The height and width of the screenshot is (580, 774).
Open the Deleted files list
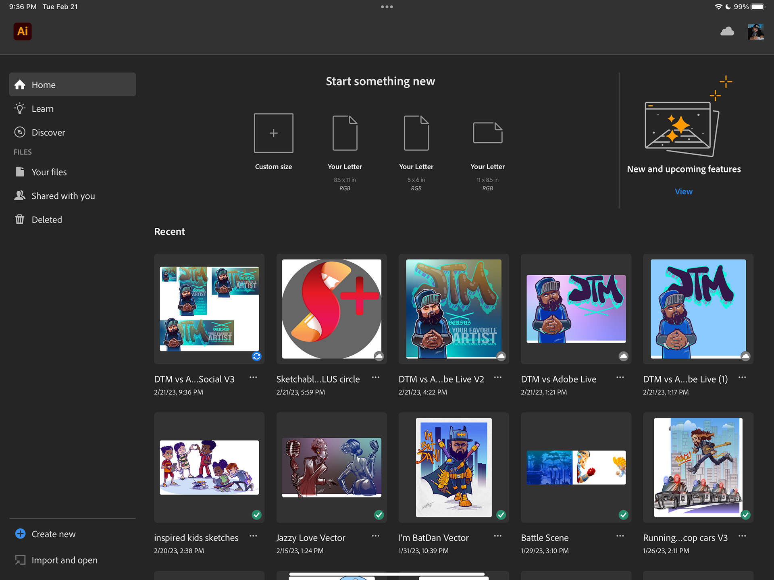point(73,220)
